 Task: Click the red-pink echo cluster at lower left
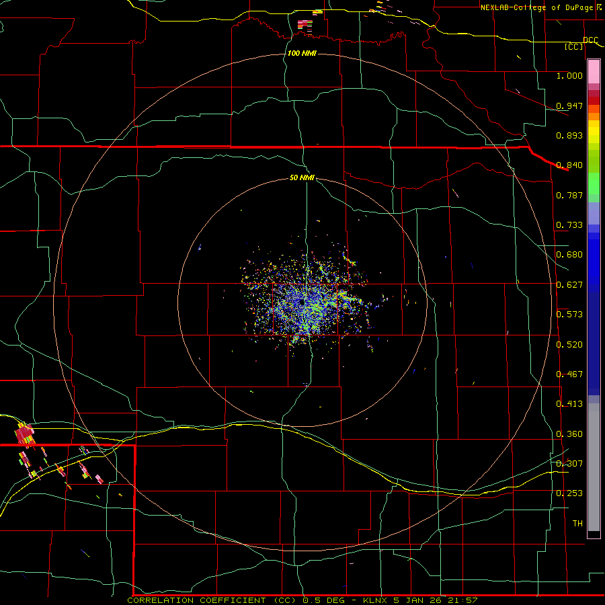25,434
